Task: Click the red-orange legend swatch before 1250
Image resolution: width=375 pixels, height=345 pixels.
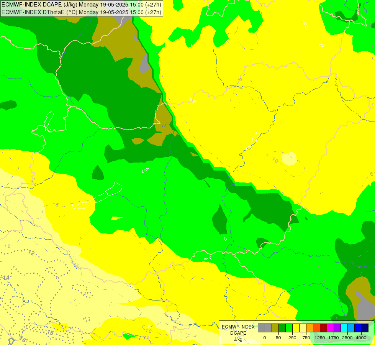Action: (x=317, y=328)
